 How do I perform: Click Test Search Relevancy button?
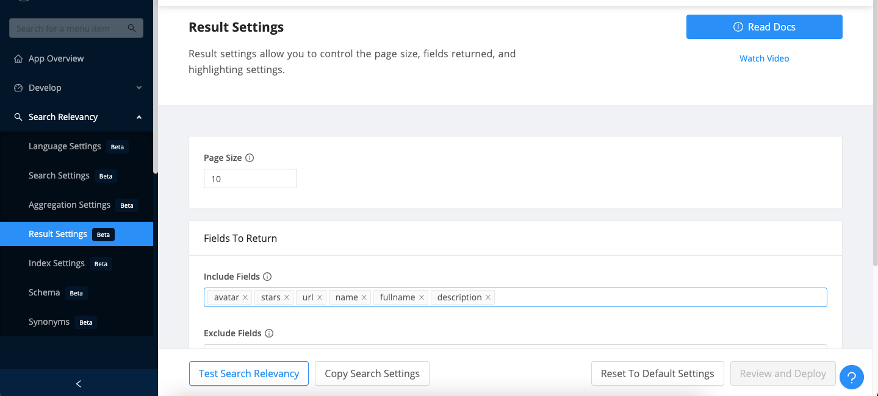(249, 373)
